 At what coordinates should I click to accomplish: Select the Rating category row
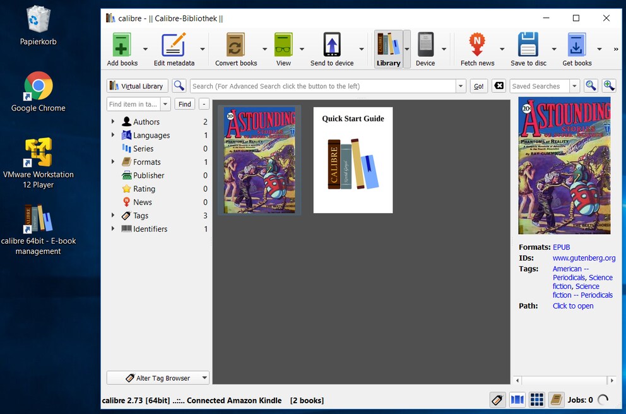pos(158,189)
